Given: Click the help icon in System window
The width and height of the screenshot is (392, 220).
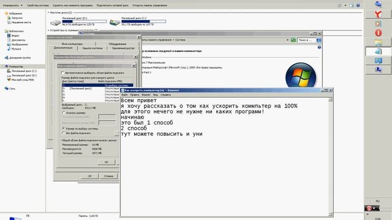Looking at the screenshot, I should point(319,47).
